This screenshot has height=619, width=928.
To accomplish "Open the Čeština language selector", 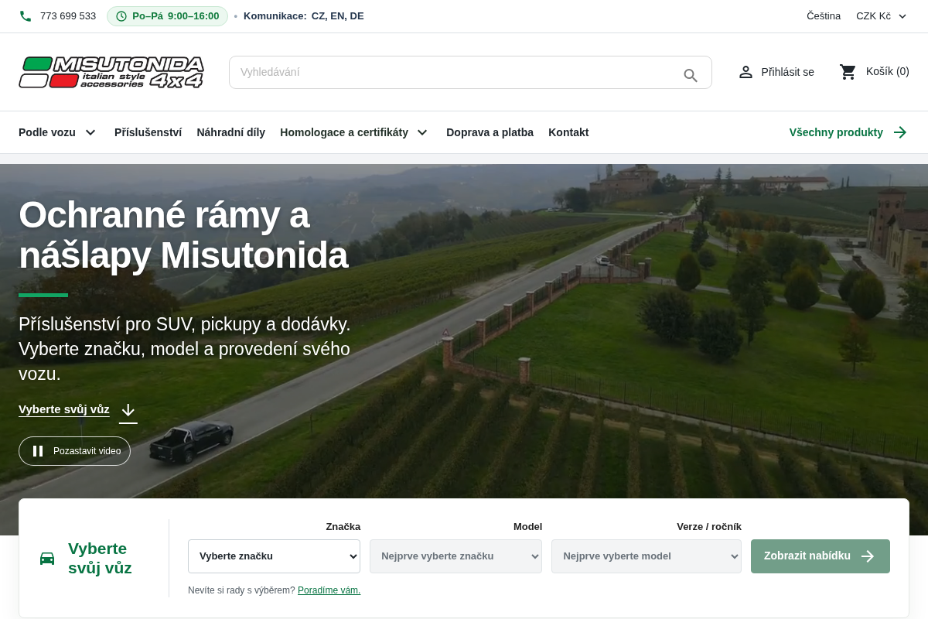I will click(824, 16).
